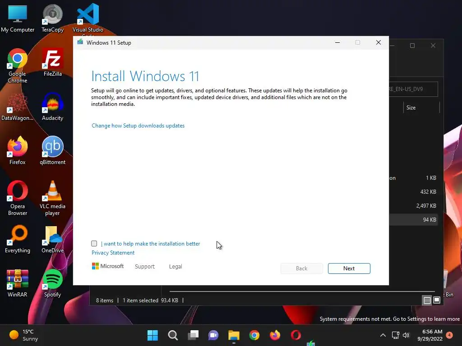Select the 2,497 KB file row in Explorer

(413, 205)
